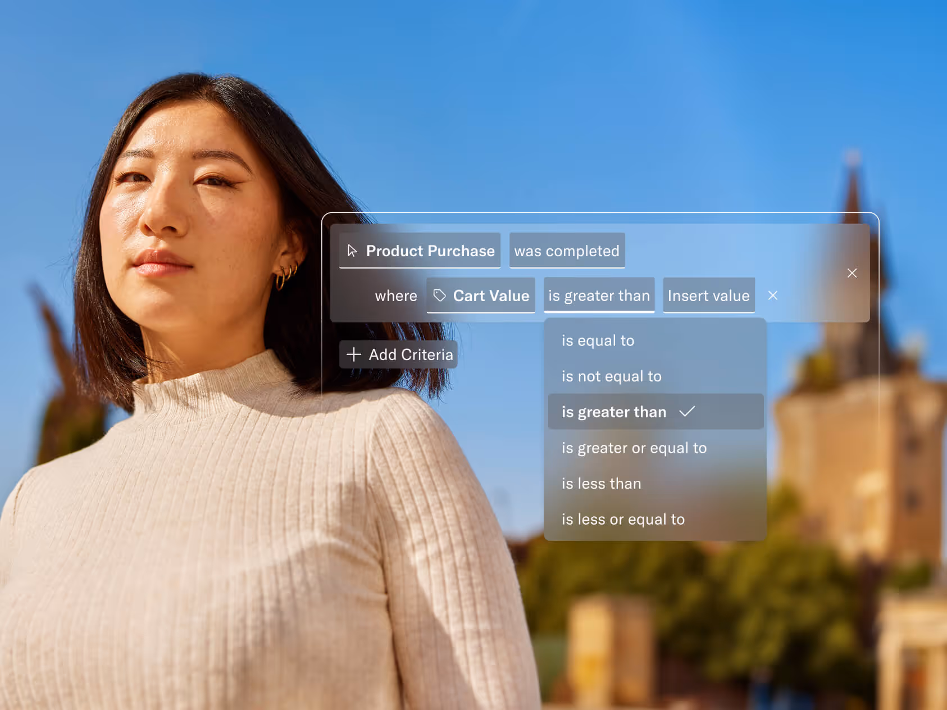The height and width of the screenshot is (710, 947).
Task: Open the Cart Value attribute picker
Action: [x=480, y=295]
